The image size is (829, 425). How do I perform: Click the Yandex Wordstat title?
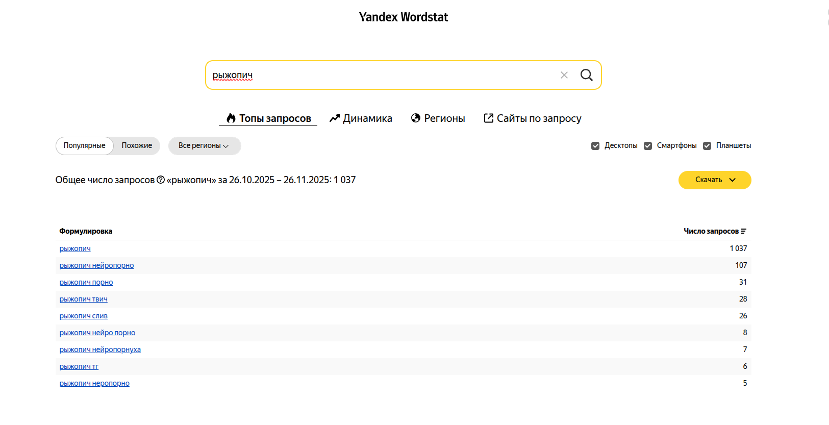[x=404, y=17]
